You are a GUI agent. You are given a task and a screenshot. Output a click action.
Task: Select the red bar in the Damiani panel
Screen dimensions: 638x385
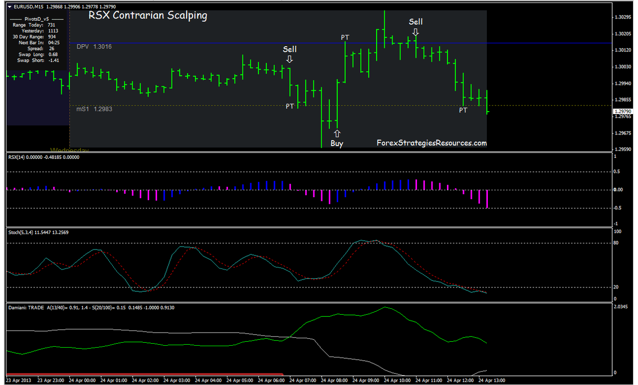coord(145,374)
